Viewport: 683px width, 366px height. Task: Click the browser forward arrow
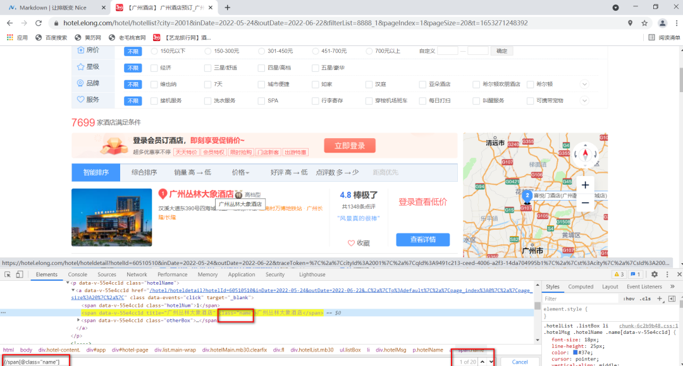[x=24, y=23]
